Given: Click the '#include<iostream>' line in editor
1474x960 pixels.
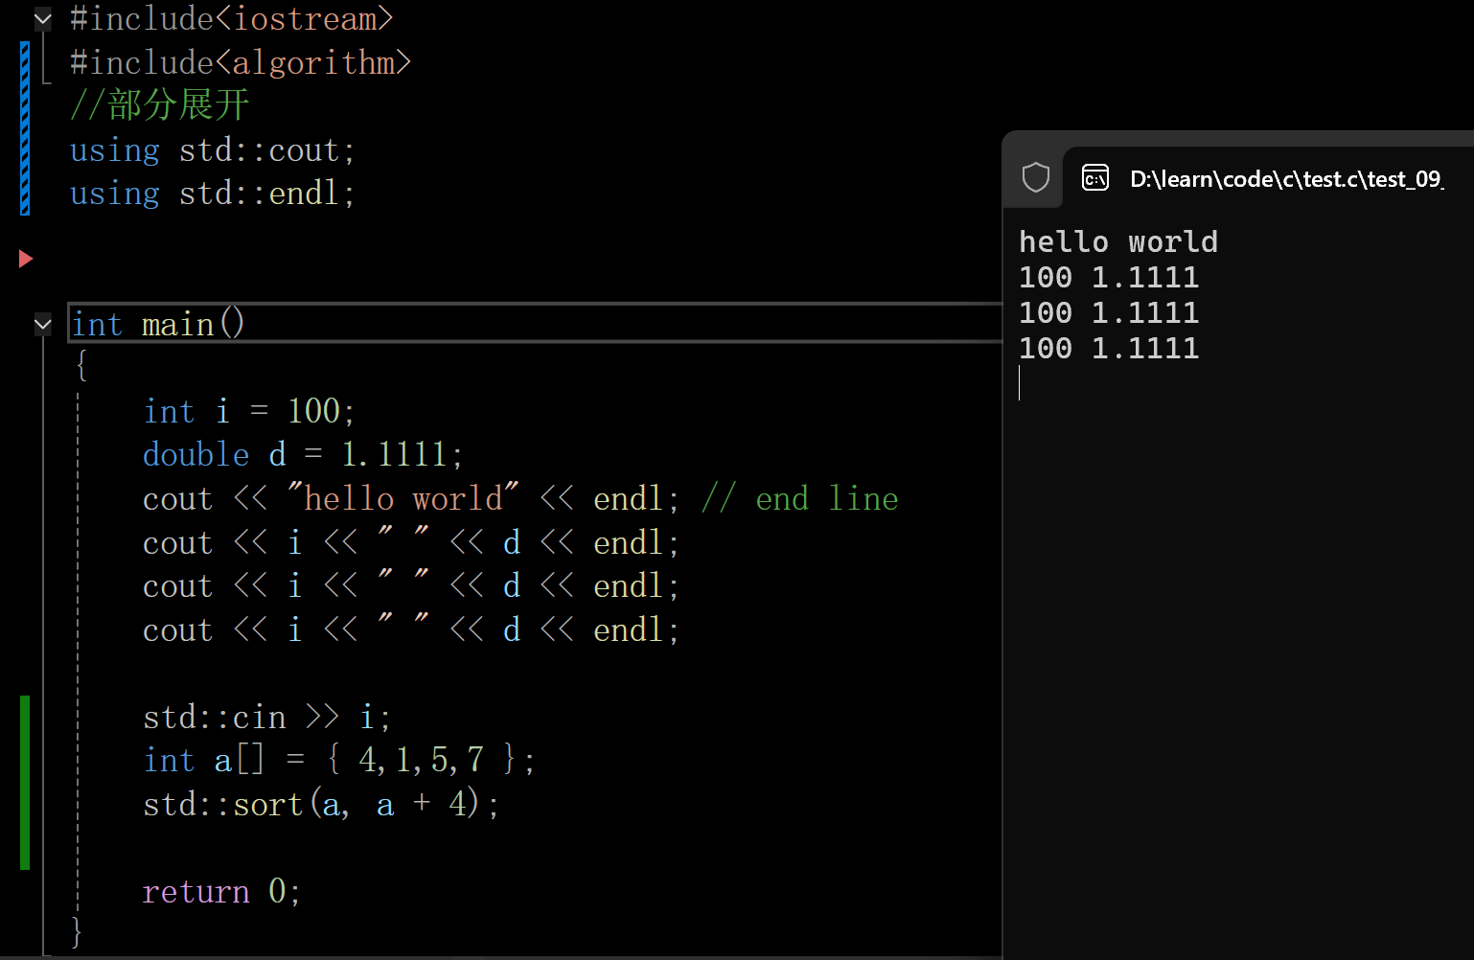Looking at the screenshot, I should coord(232,18).
